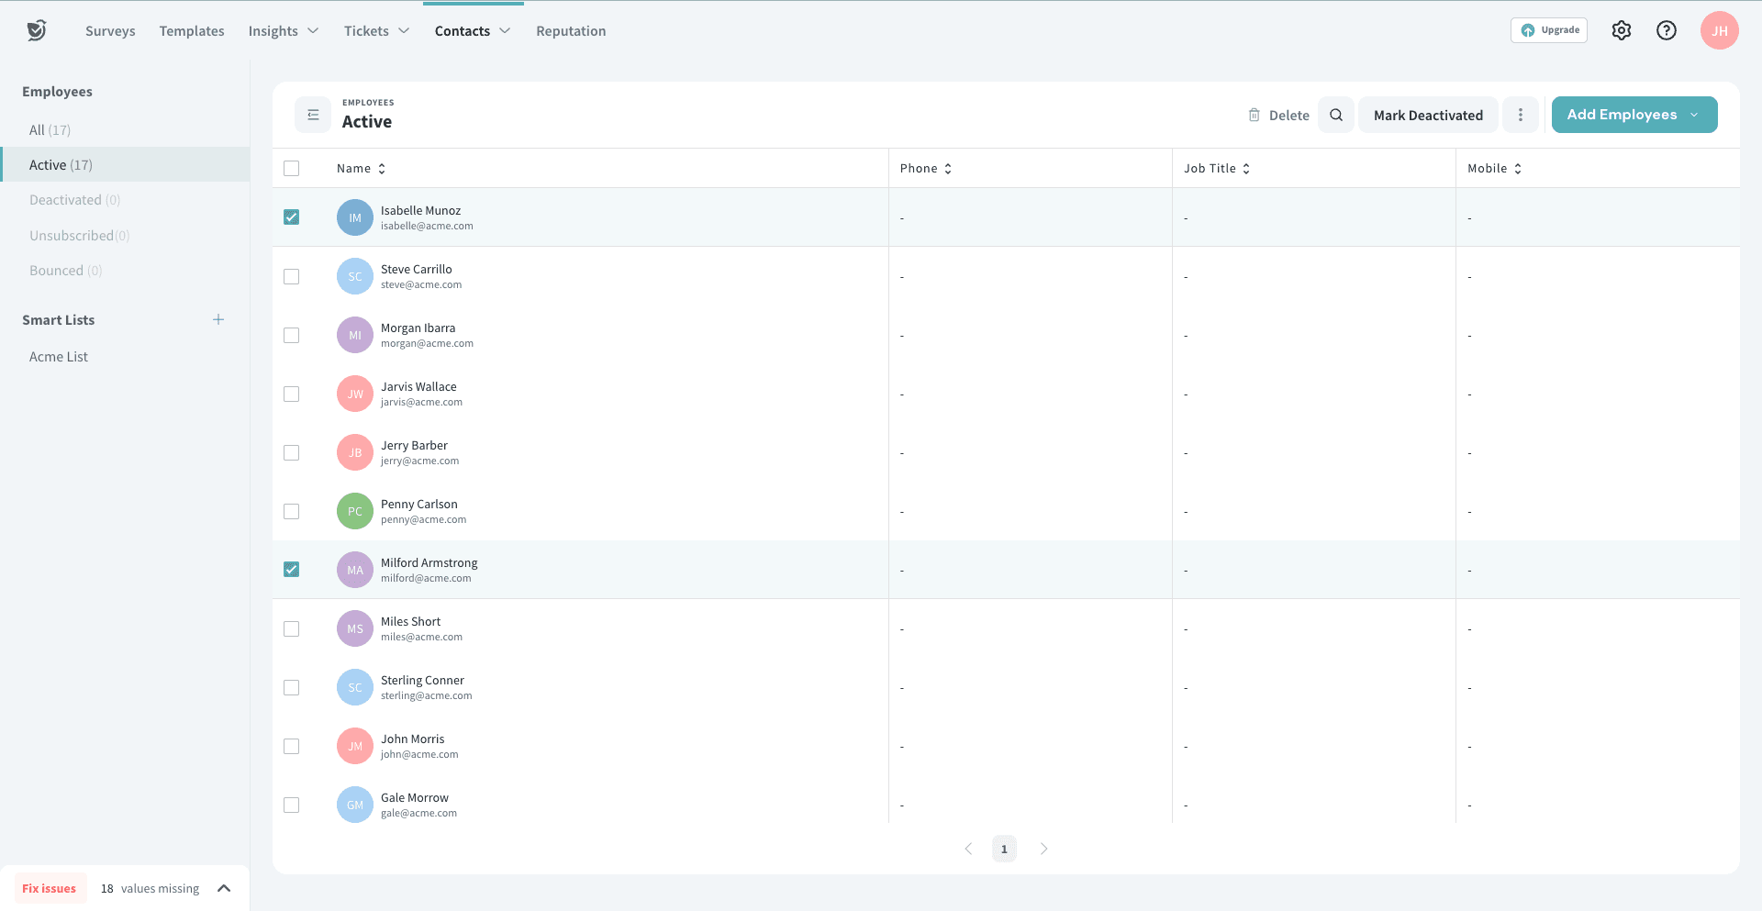Click the Fix issues button

[x=50, y=888]
